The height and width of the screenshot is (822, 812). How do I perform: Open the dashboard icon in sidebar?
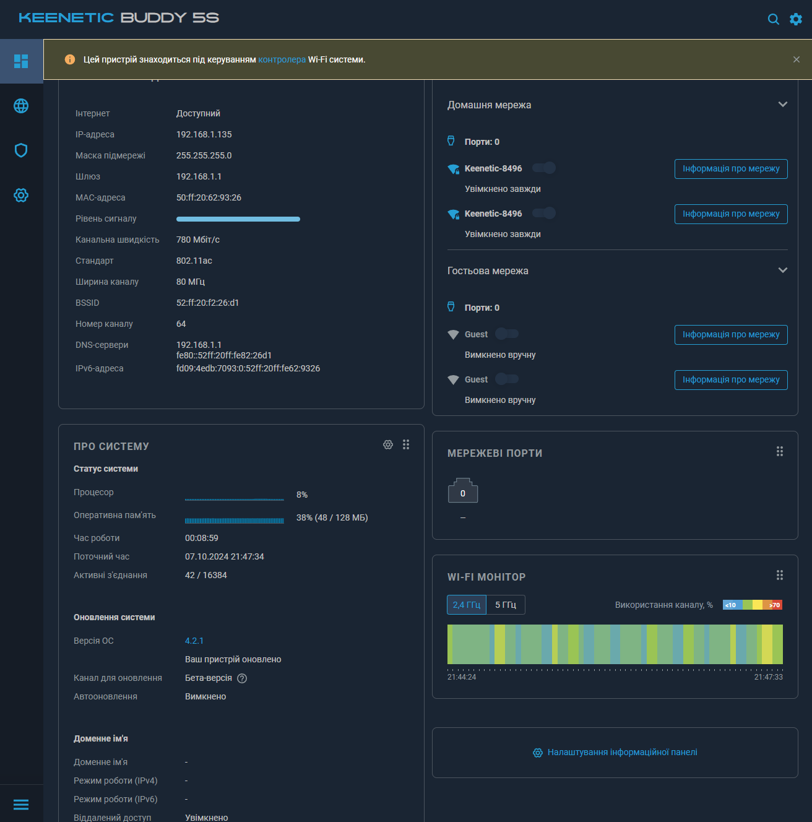(21, 61)
